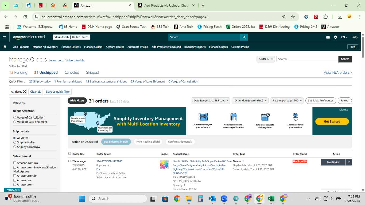Open View FBA orders link
365x205 pixels.
tap(338, 72)
